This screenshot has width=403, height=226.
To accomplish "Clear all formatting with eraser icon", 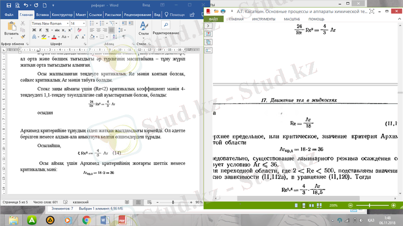I will [80, 30].
